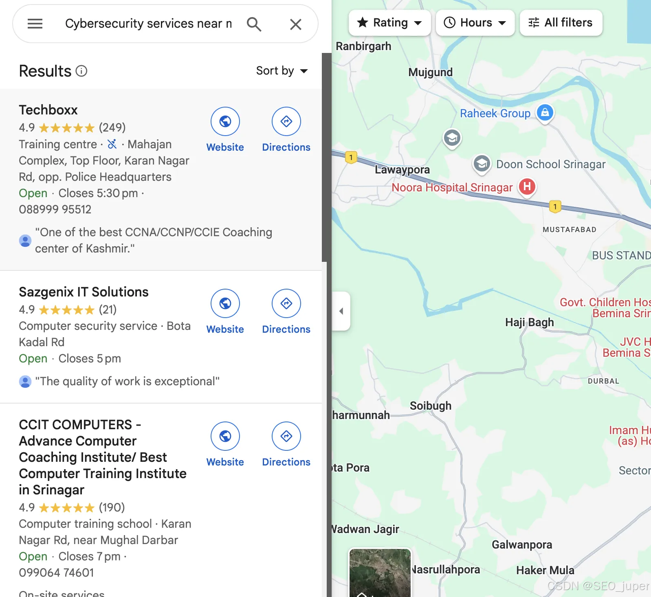Clear the search with the X icon

coord(296,24)
